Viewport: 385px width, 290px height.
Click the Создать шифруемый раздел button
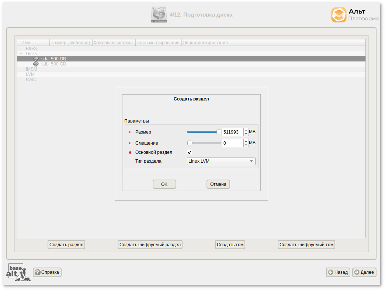[x=150, y=244]
